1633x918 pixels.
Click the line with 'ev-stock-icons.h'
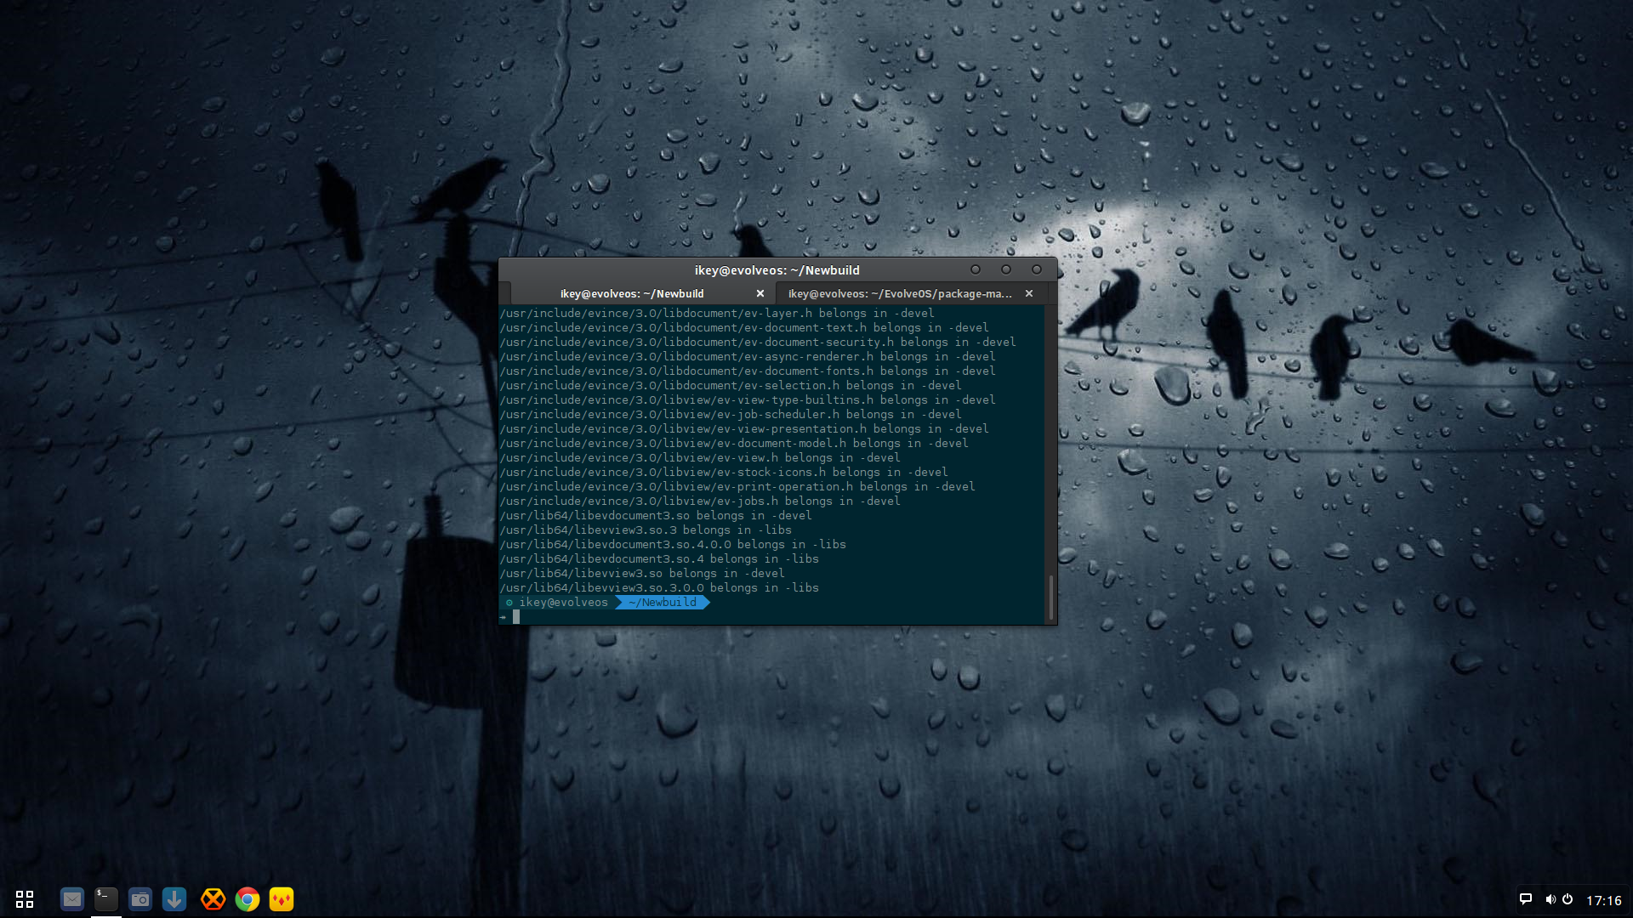click(724, 473)
